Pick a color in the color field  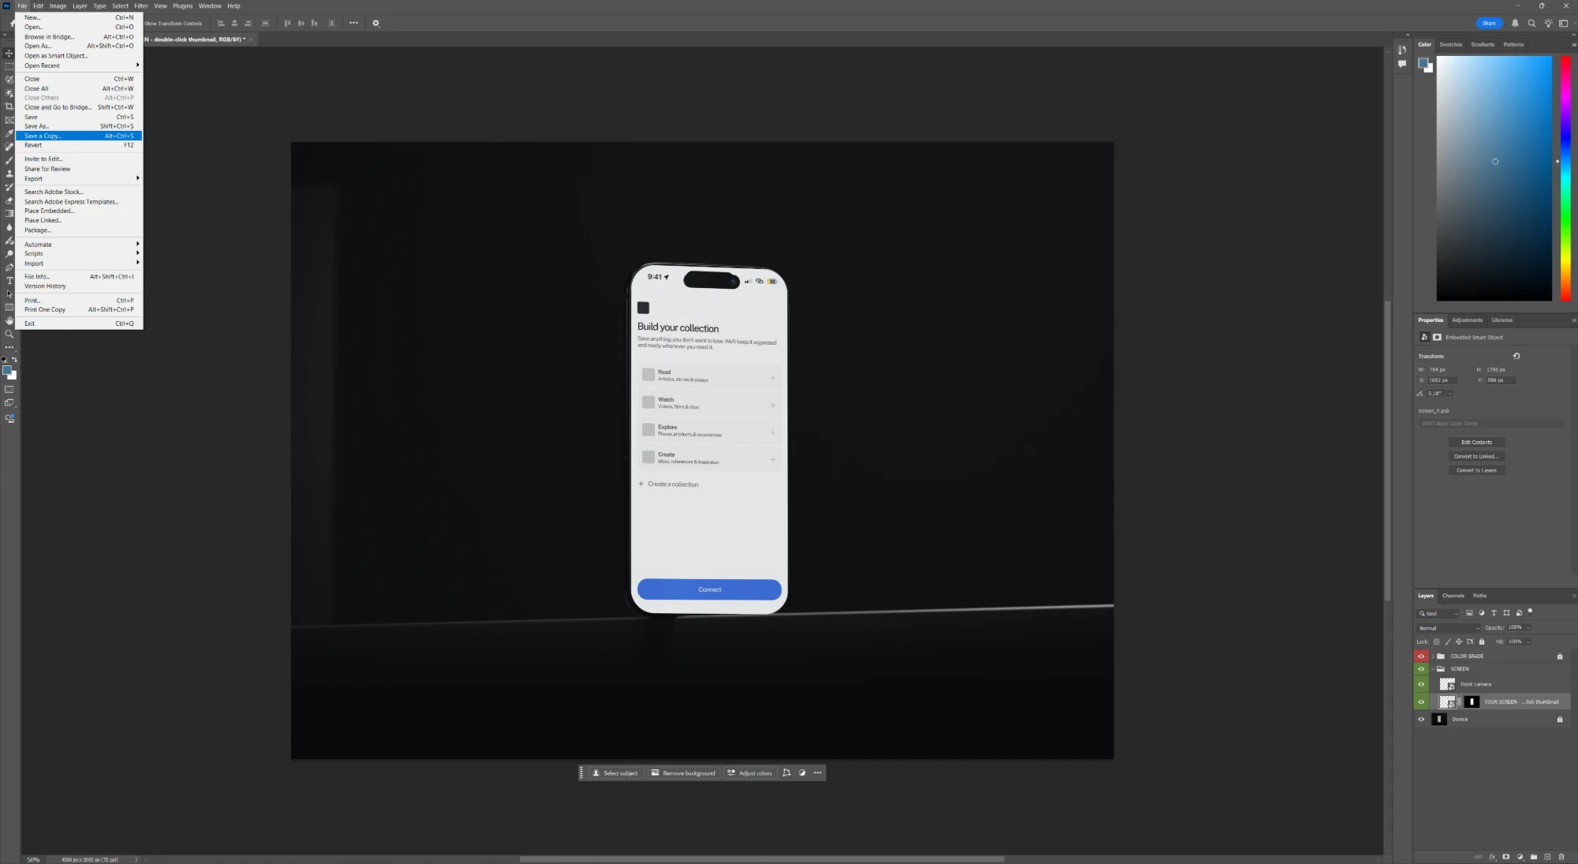[1494, 178]
